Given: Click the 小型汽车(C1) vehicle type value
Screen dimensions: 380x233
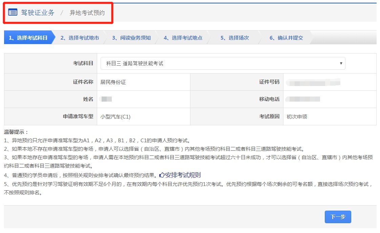Looking at the screenshot, I should click(115, 117).
